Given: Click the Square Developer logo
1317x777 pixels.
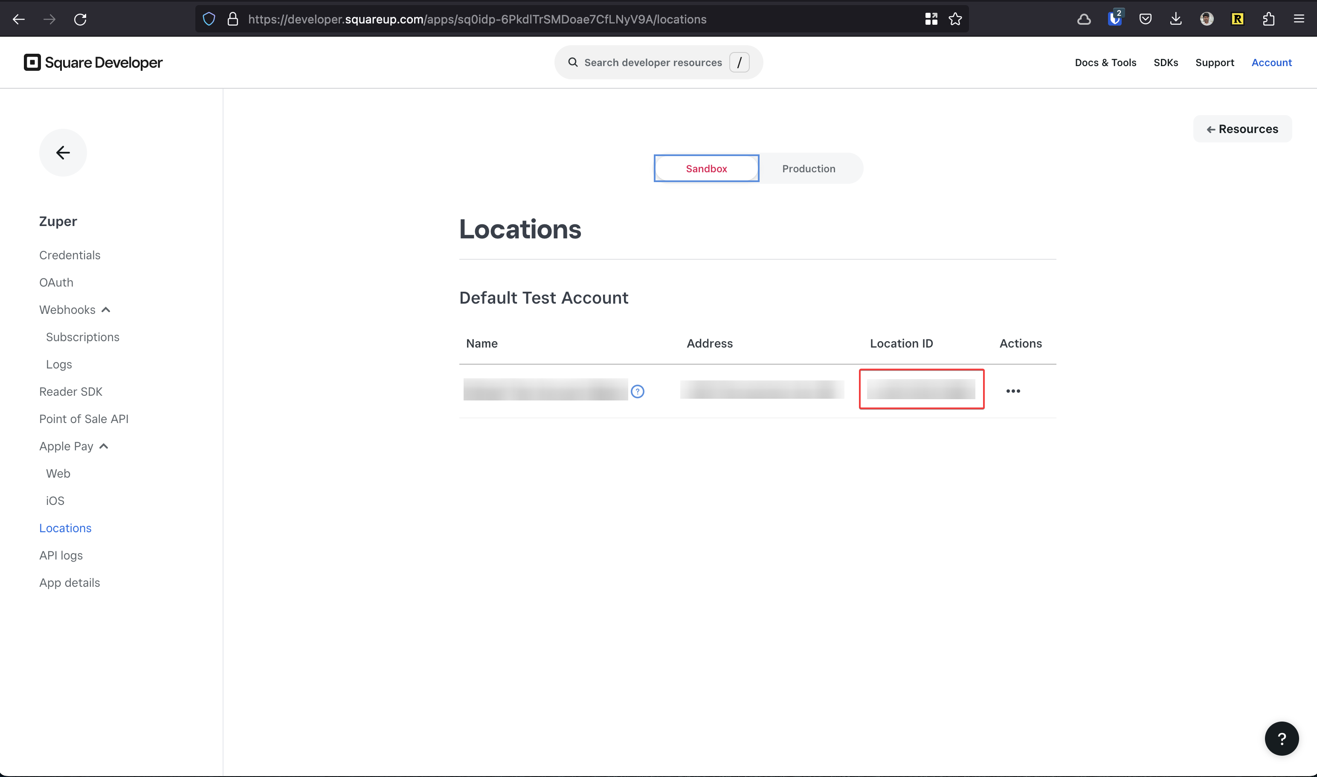Looking at the screenshot, I should (93, 62).
